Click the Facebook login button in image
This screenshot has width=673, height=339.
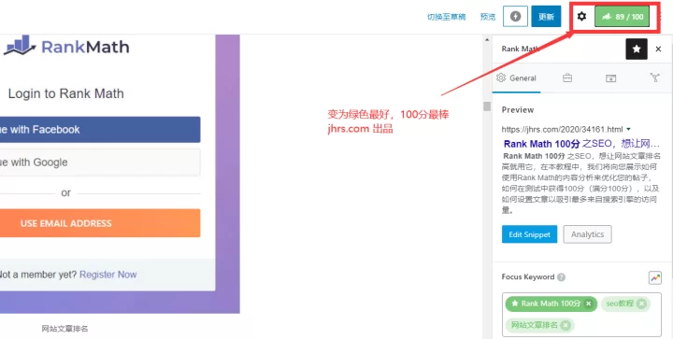pyautogui.click(x=100, y=130)
